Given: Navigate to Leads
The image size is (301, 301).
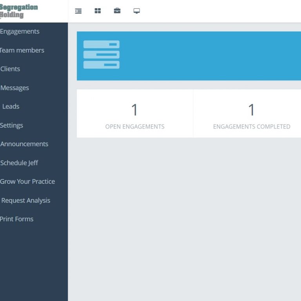Looking at the screenshot, I should click(x=11, y=106).
